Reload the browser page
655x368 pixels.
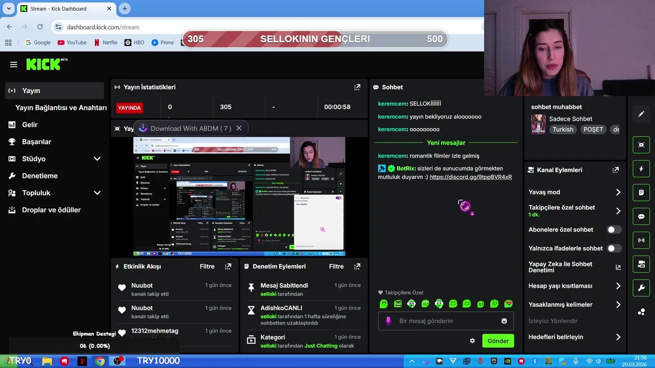pyautogui.click(x=40, y=27)
